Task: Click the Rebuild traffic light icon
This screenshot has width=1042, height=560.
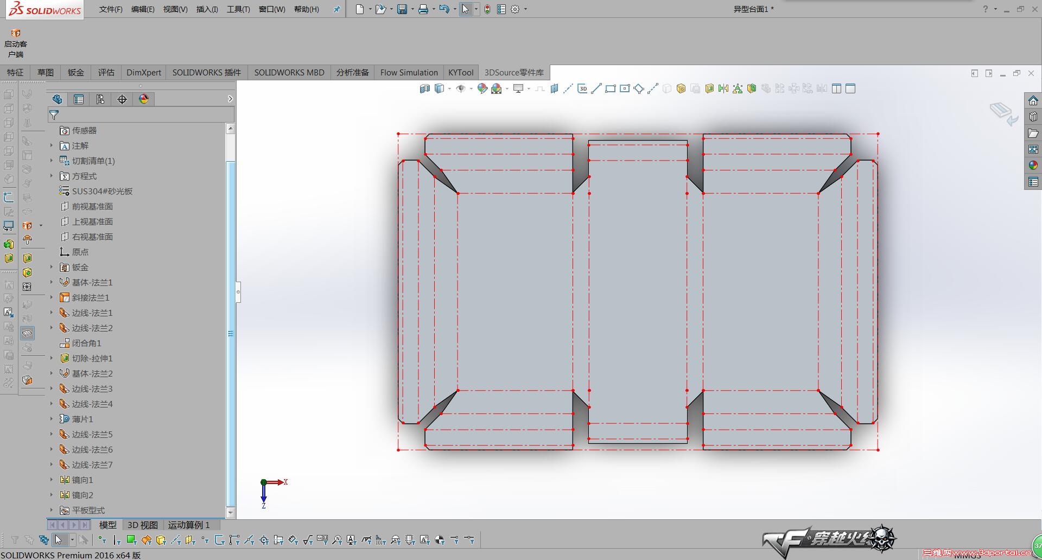Action: pos(487,9)
